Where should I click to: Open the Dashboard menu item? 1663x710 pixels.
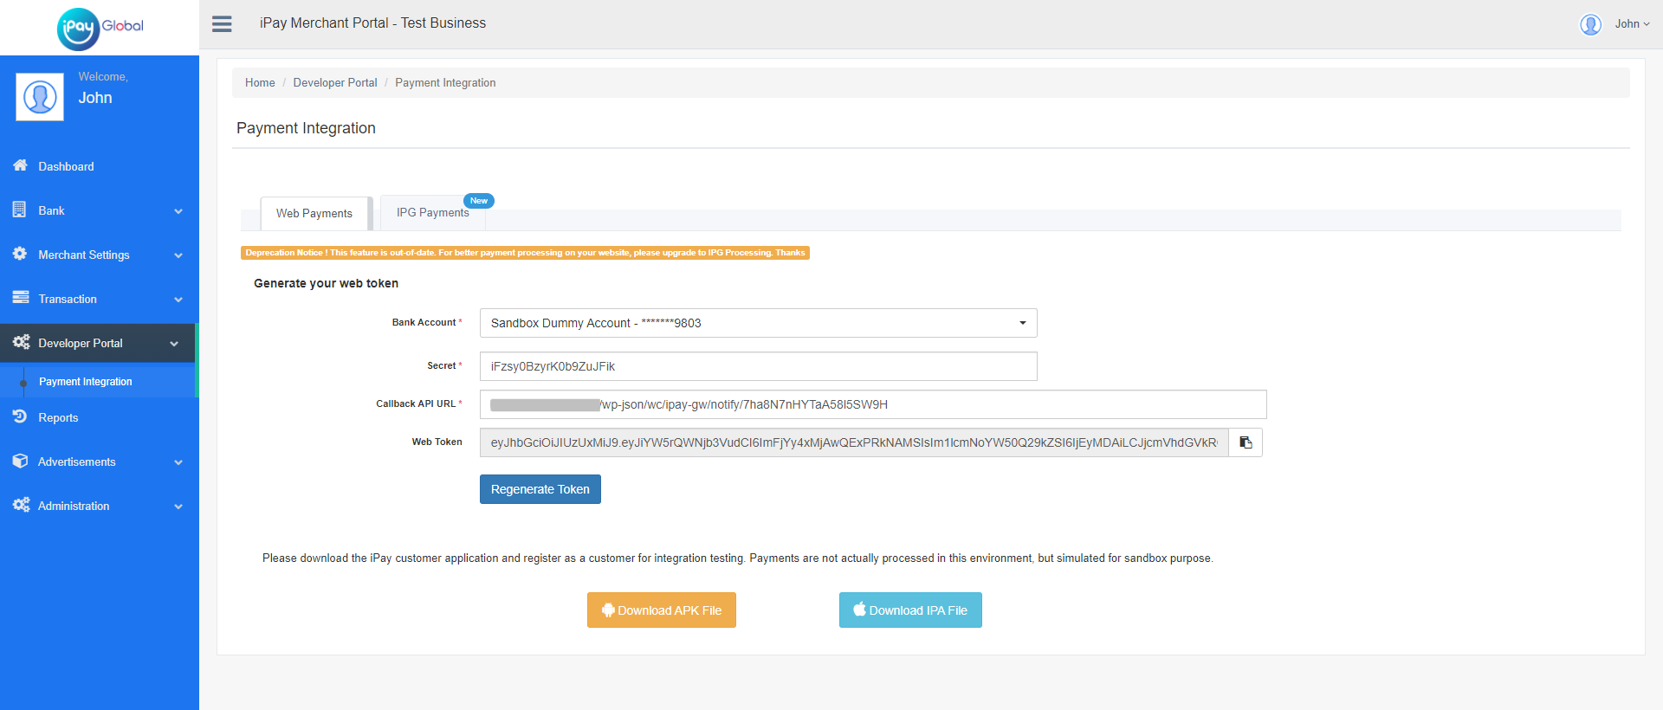pos(66,166)
